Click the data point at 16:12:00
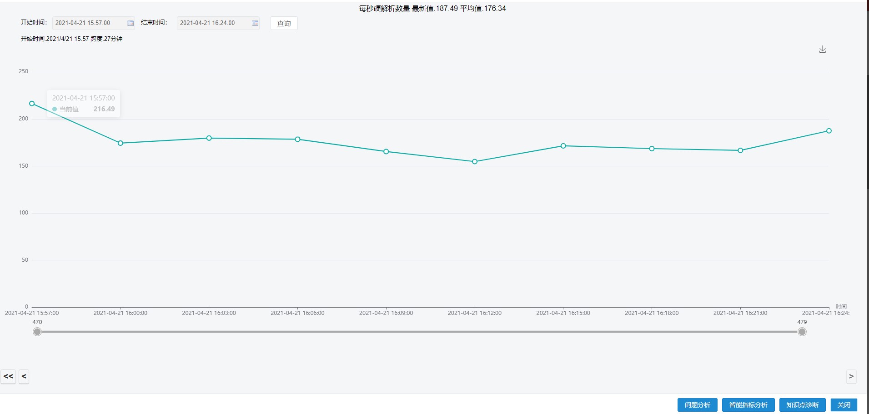Viewport: 869px width, 414px height. [475, 162]
